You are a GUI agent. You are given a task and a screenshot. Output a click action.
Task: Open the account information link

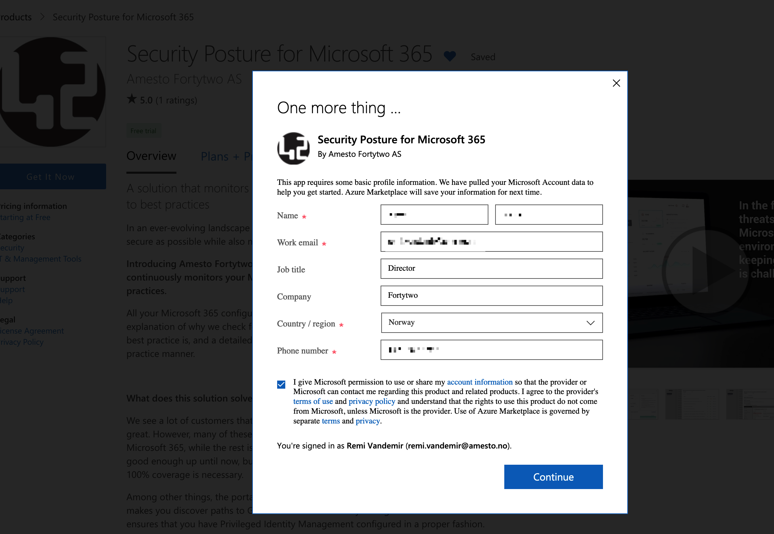(480, 382)
